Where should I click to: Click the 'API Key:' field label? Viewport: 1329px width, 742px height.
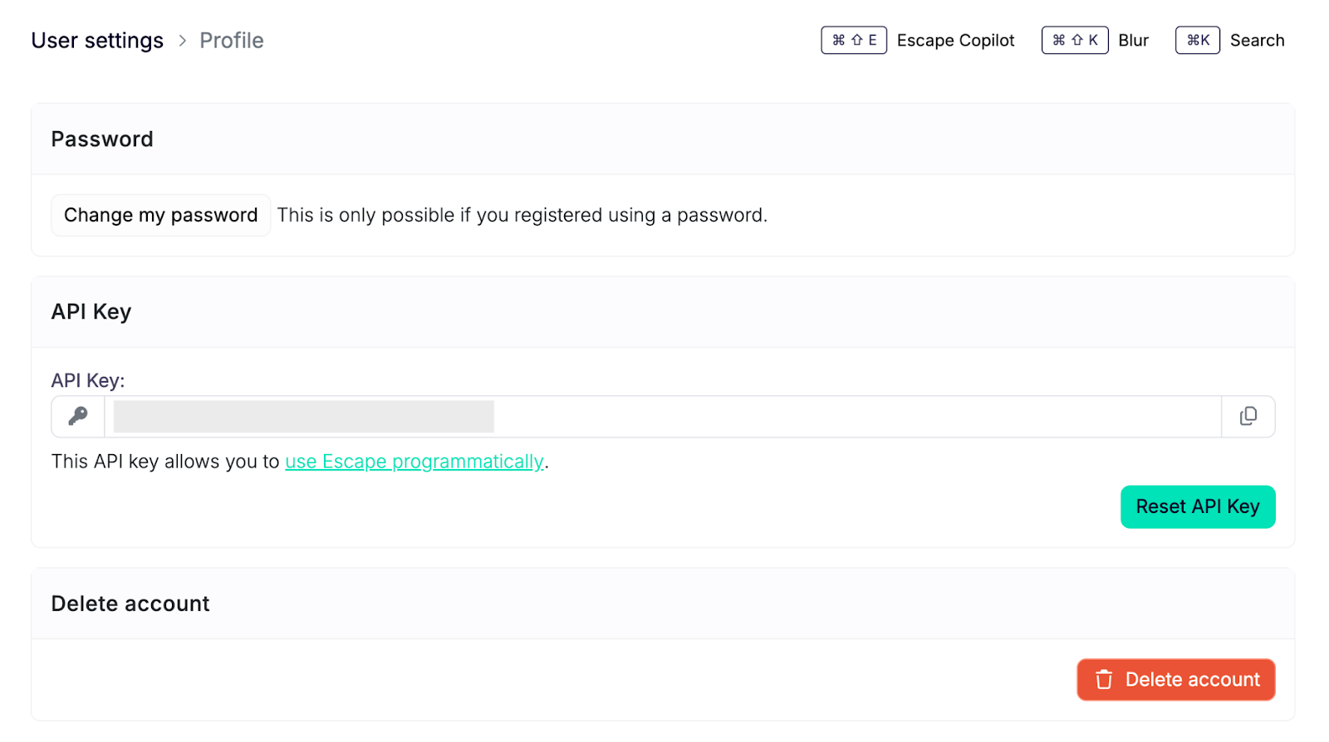88,381
